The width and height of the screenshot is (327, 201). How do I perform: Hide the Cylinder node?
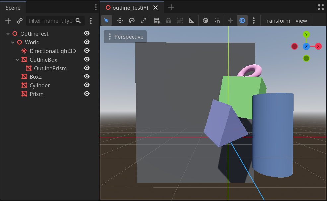(x=87, y=85)
